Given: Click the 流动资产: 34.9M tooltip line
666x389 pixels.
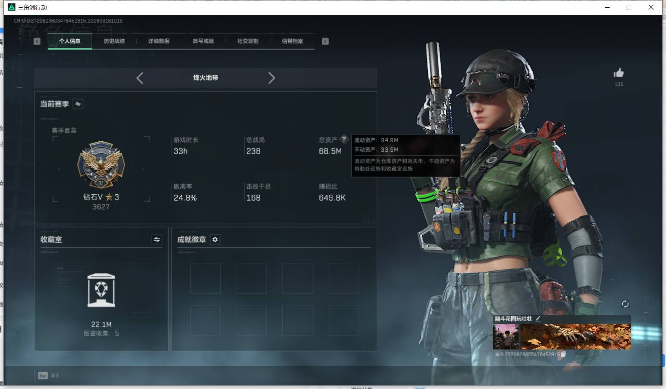Looking at the screenshot, I should pos(376,140).
